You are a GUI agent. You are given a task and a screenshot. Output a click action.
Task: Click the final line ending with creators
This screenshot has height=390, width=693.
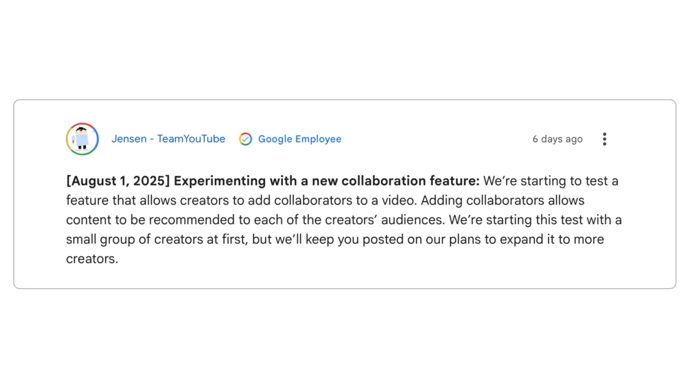tap(91, 258)
